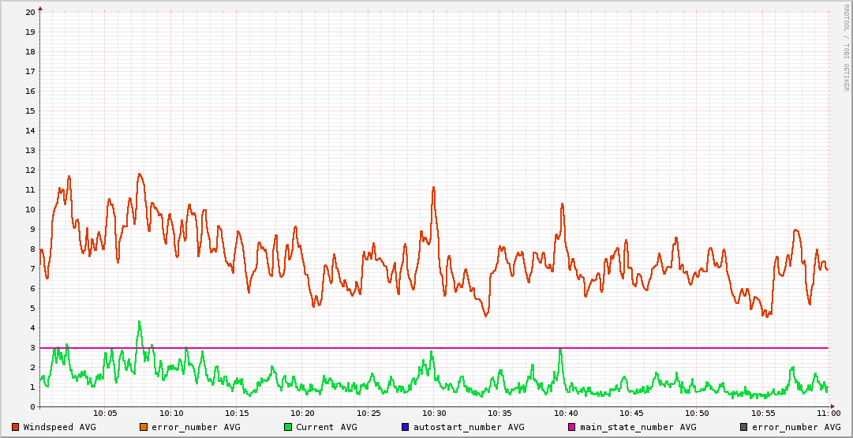Screen dimensions: 853x438
Task: Click the 11:00 time axis label
Action: coord(828,413)
